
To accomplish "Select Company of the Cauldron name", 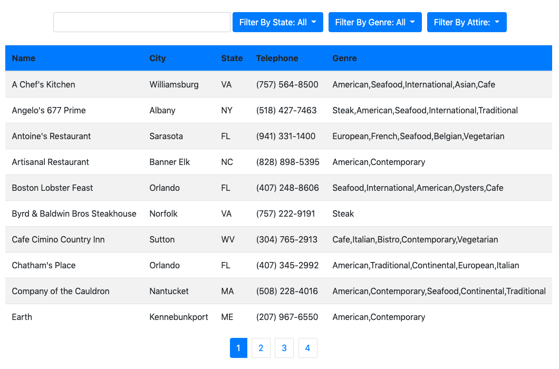I will (61, 292).
